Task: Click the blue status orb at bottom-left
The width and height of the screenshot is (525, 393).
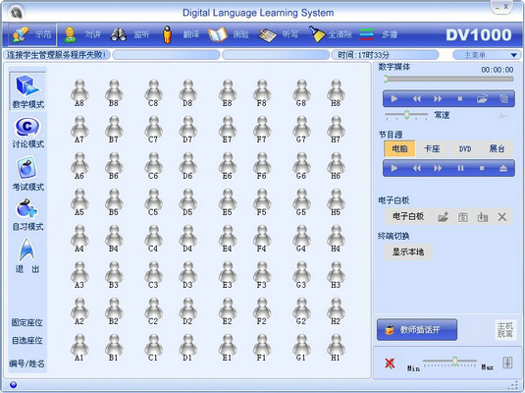Action: pyautogui.click(x=14, y=384)
